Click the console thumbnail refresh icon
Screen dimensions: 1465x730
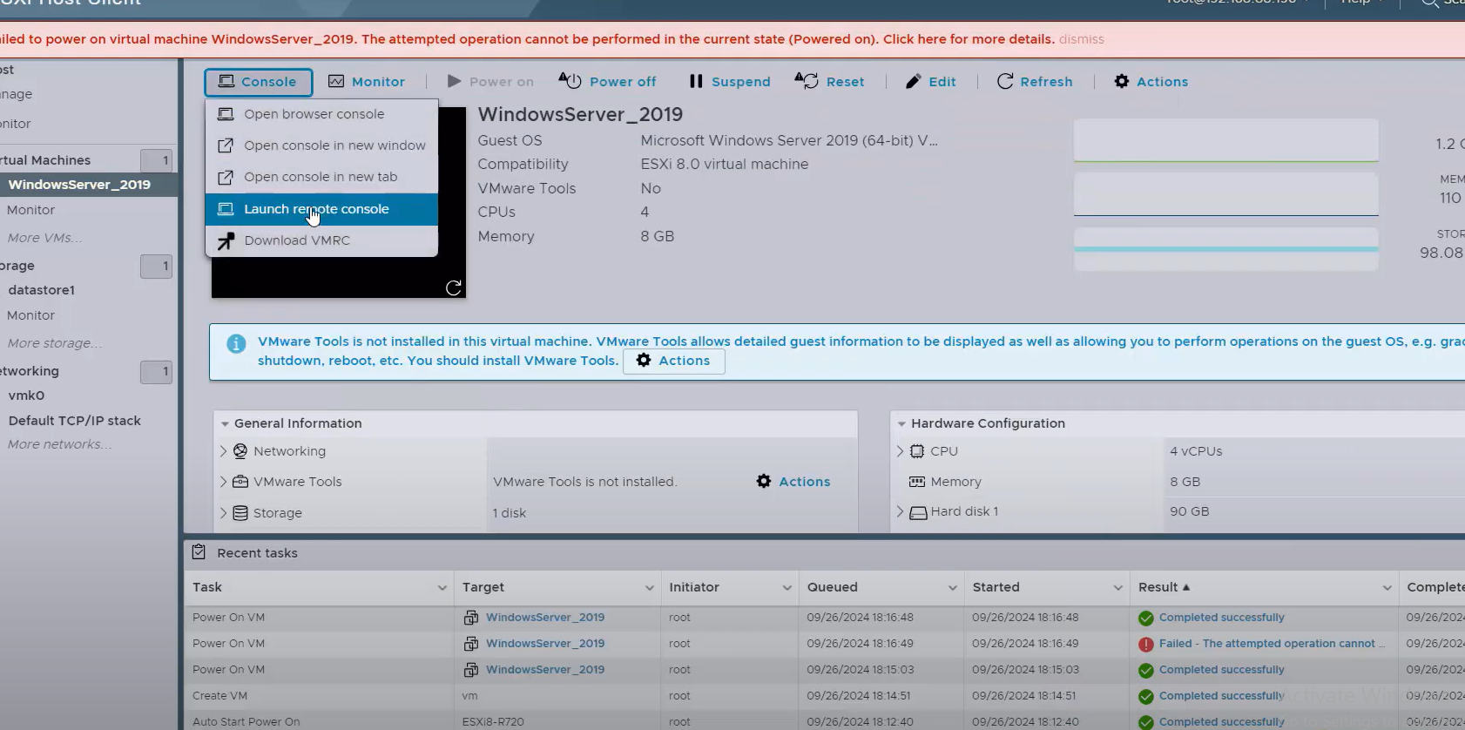(454, 287)
